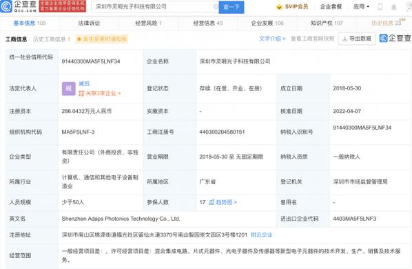Click the approval date 2022-04-07
This screenshot has height=269, width=412.
[x=347, y=111]
